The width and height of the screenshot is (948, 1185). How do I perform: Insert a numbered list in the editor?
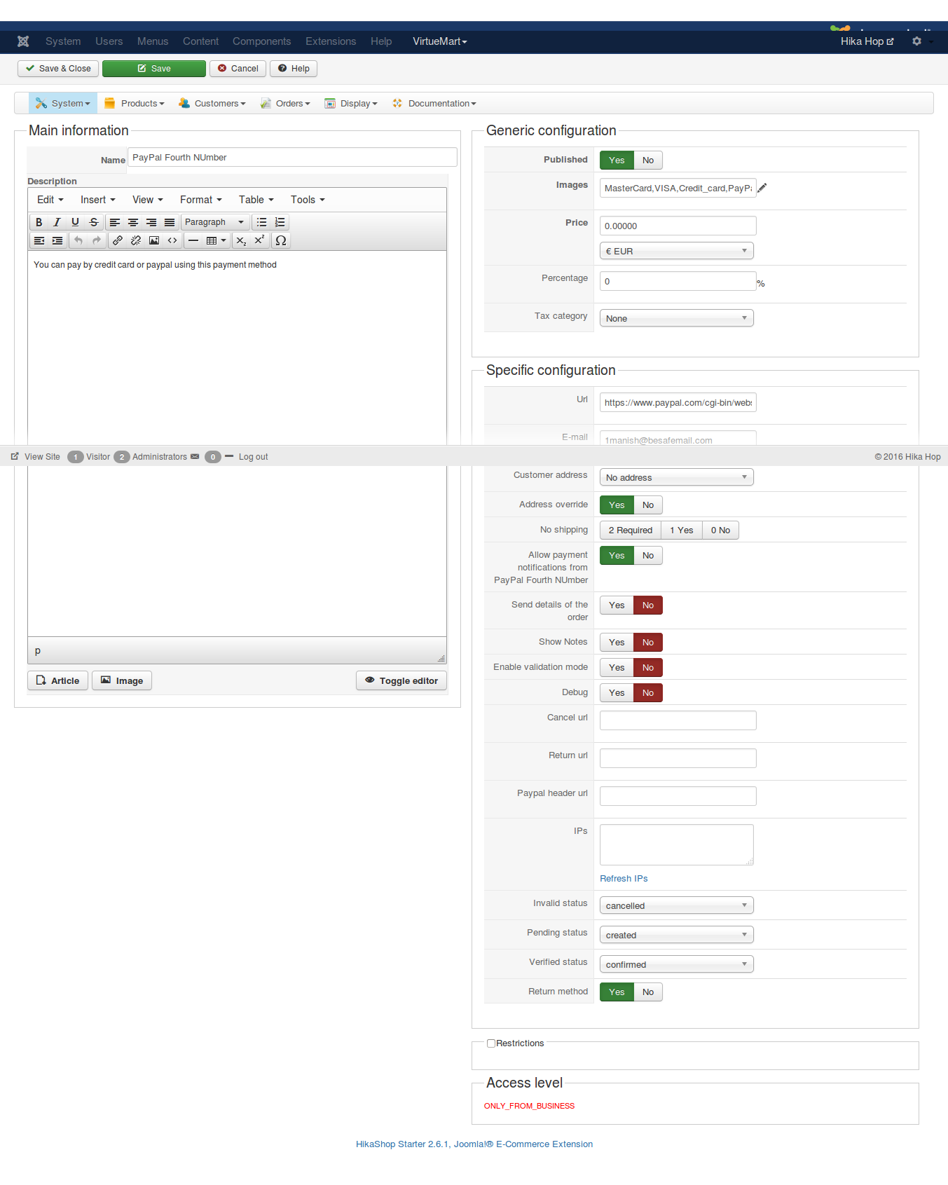tap(280, 222)
